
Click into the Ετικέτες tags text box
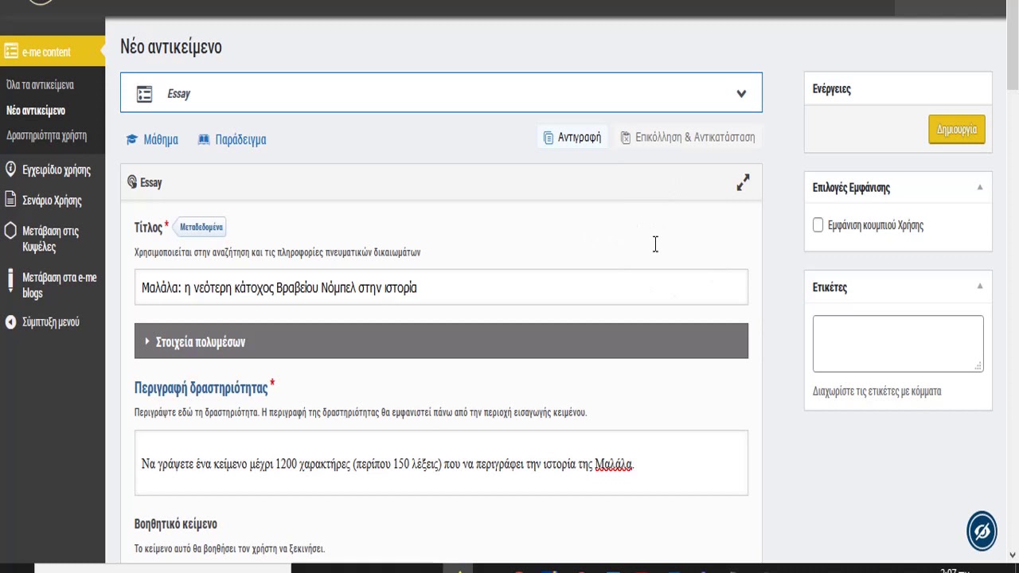[898, 343]
